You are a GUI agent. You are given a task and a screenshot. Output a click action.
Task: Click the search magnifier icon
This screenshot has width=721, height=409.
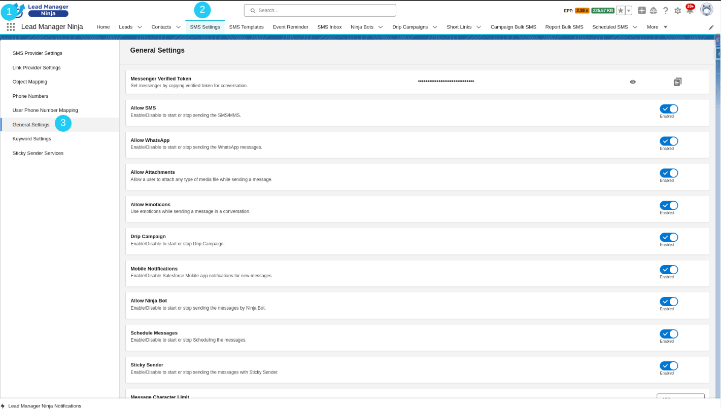253,11
